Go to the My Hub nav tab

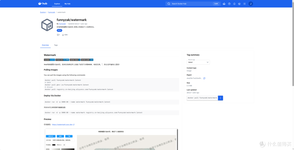(x=67, y=4)
